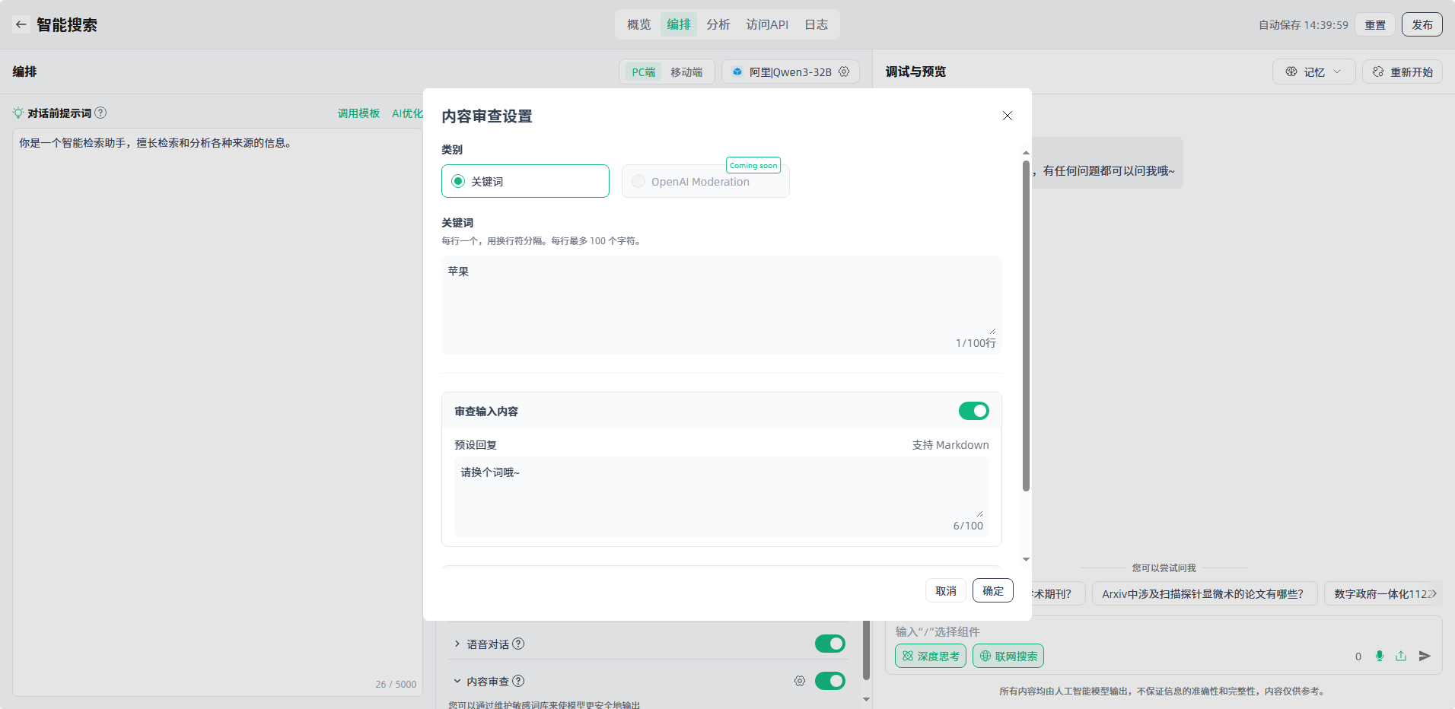Click the microphone voice input icon
This screenshot has width=1455, height=709.
click(1380, 656)
